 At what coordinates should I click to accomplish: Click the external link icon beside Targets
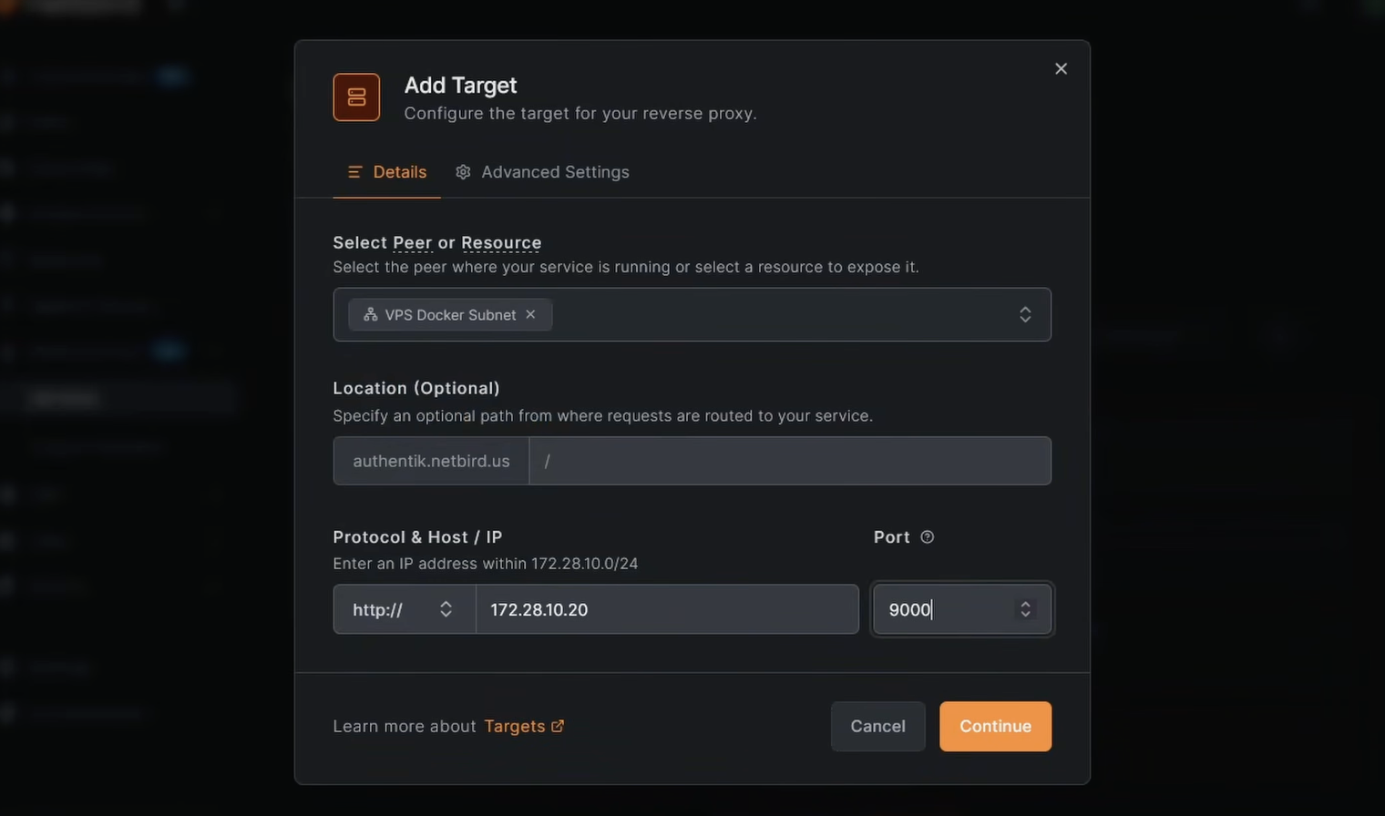(x=559, y=725)
